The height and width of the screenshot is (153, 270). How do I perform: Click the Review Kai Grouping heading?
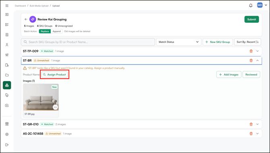coord(52,19)
